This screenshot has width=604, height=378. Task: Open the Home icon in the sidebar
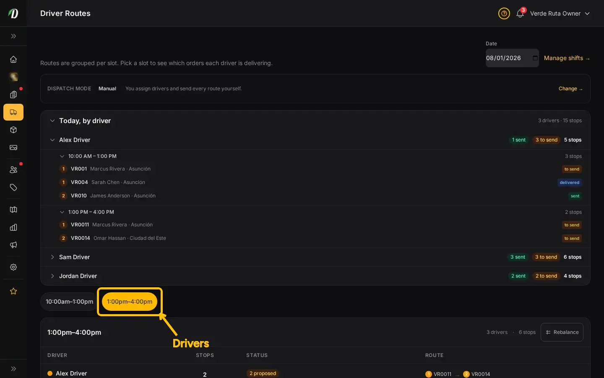(13, 59)
